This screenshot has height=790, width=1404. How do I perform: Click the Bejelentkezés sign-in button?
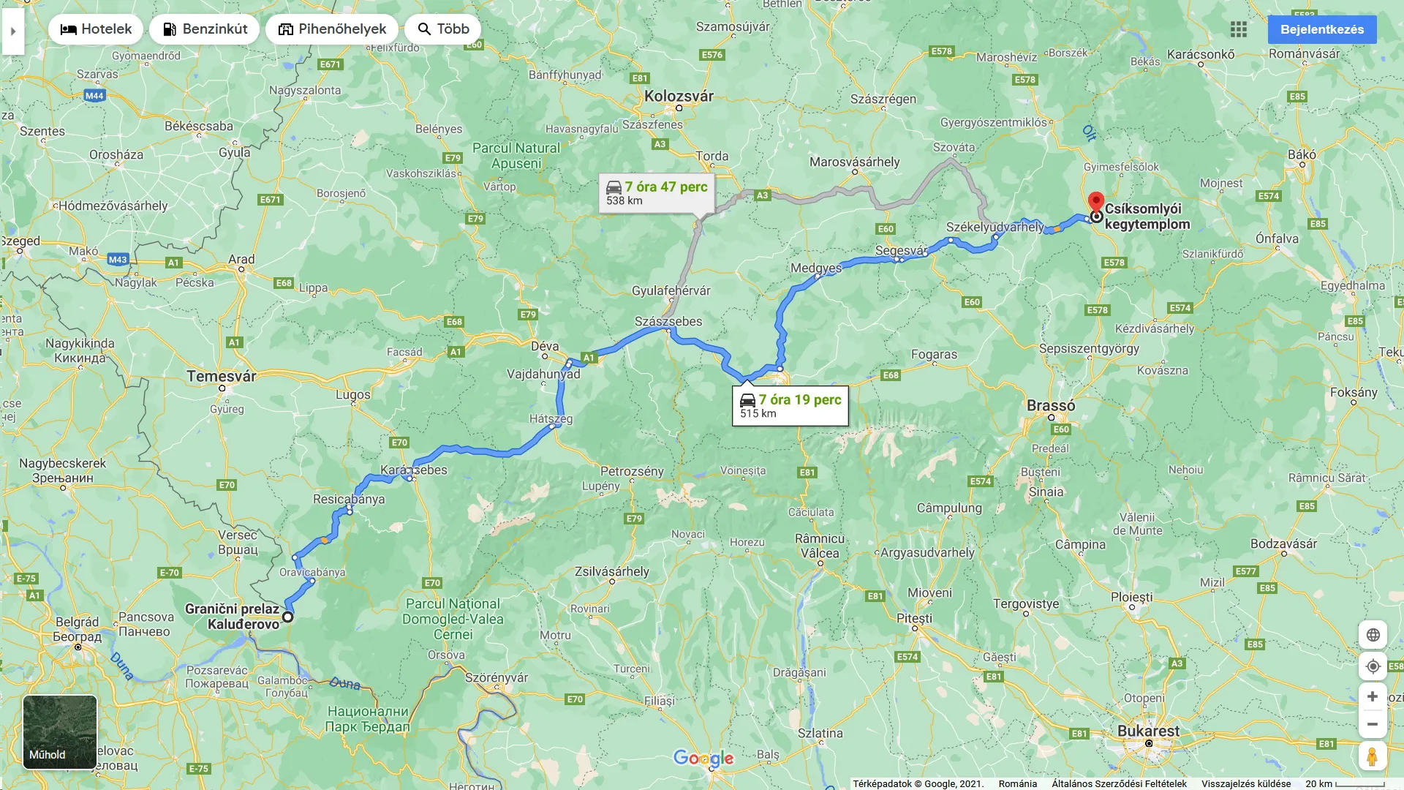pyautogui.click(x=1322, y=29)
